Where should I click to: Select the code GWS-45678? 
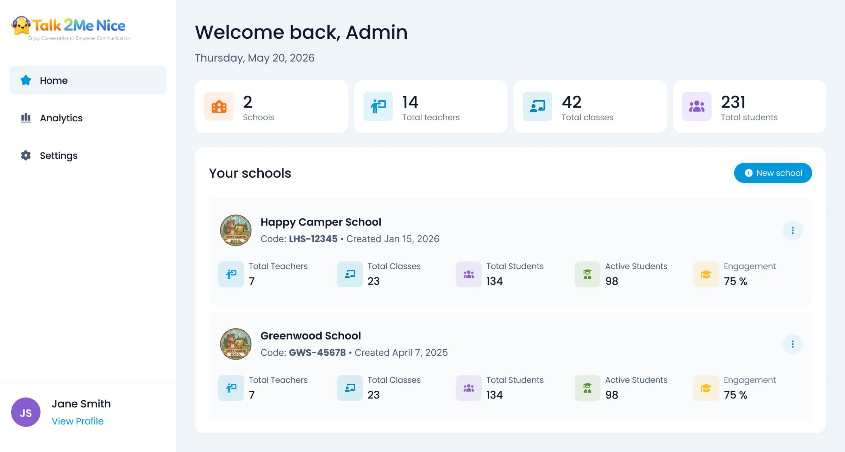point(317,352)
